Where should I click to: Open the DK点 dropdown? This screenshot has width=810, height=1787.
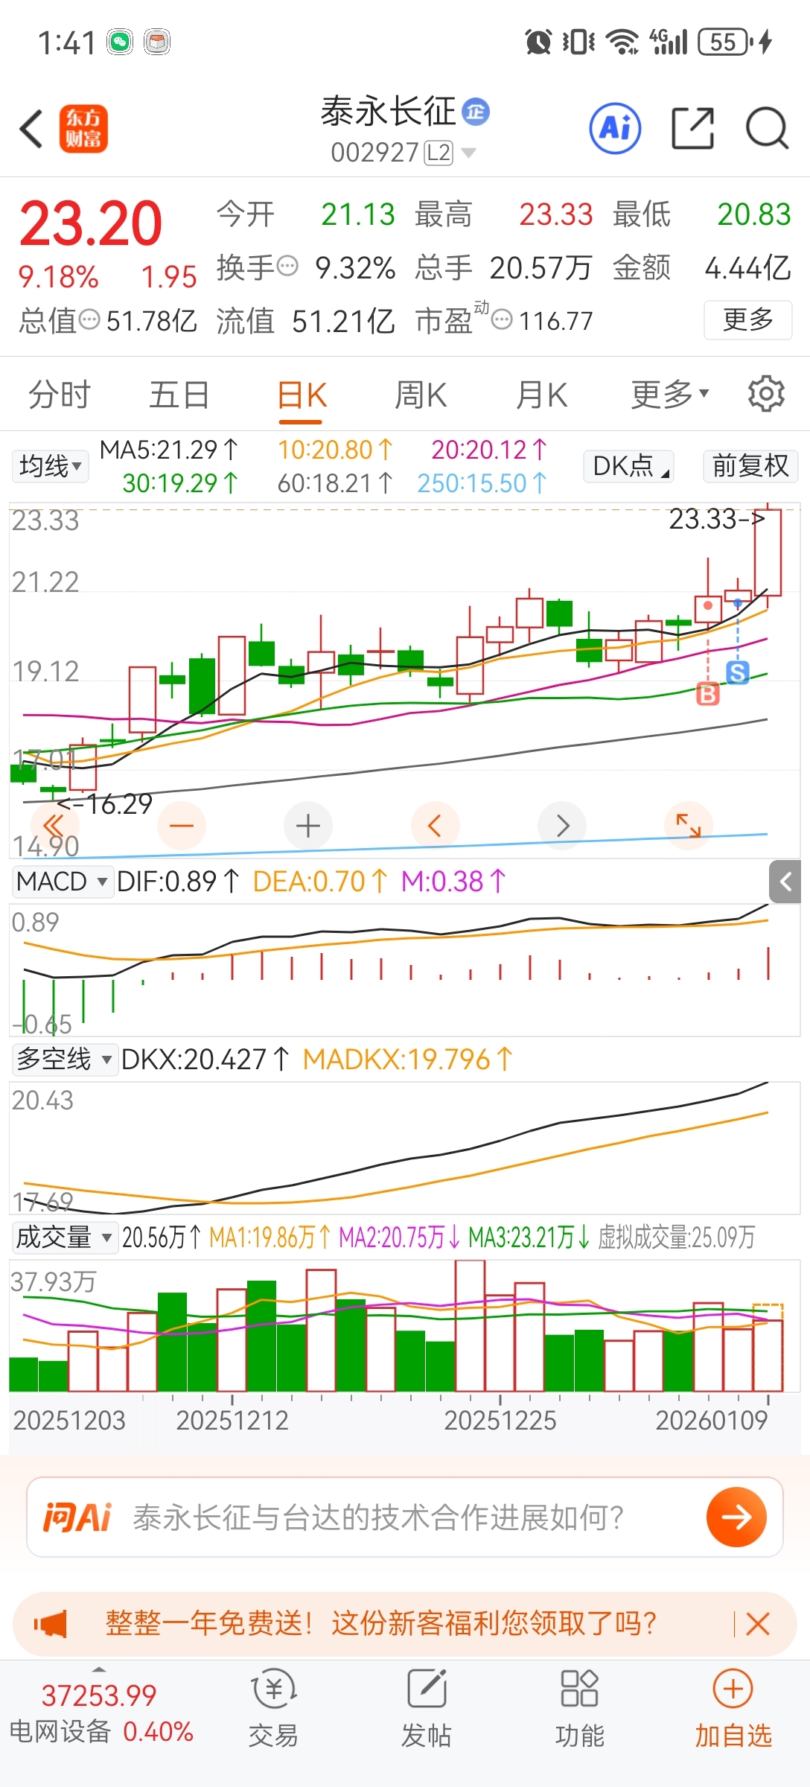[x=629, y=465]
